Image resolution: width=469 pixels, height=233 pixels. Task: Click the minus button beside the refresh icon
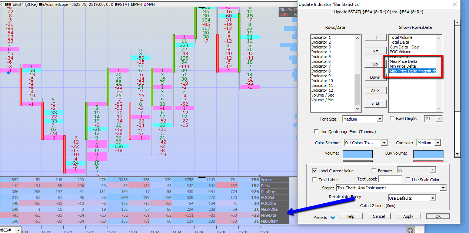(x=420, y=230)
